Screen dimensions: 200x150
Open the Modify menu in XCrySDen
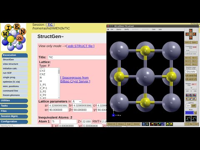click(x=127, y=30)
